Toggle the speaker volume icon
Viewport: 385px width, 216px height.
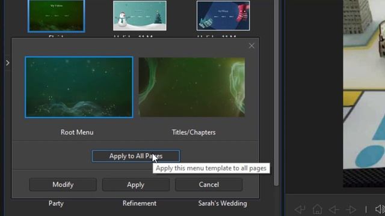coord(380,209)
